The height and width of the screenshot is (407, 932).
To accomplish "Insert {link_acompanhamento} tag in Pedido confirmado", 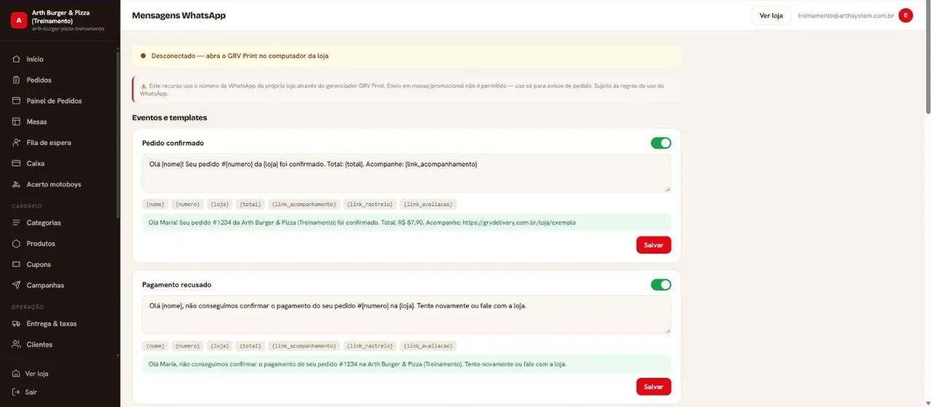I will click(x=304, y=205).
